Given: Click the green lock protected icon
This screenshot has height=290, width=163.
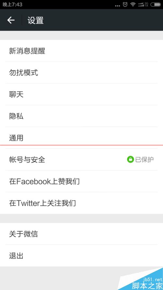Looking at the screenshot, I should click(130, 160).
